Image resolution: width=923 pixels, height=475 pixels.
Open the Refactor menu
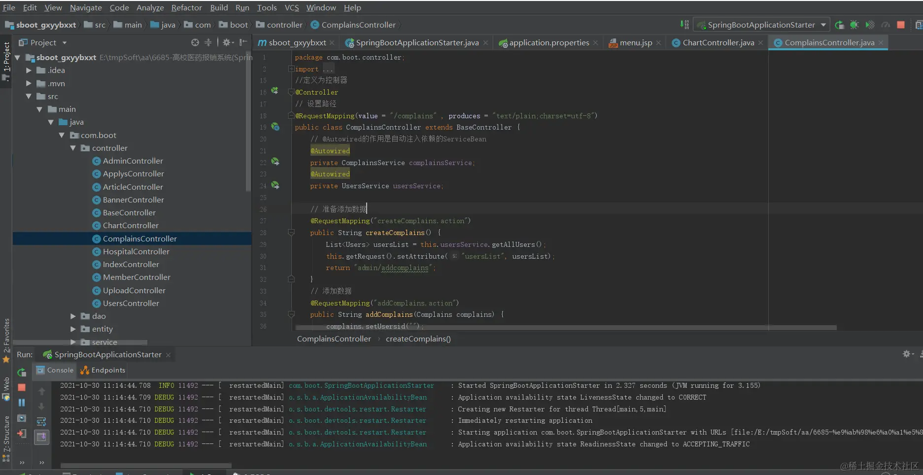click(186, 7)
